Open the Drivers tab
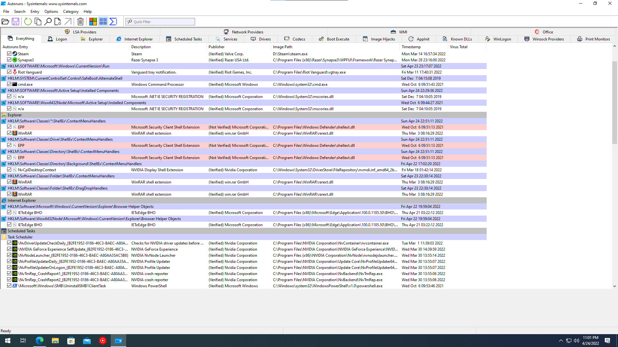The image size is (618, 347). click(x=261, y=39)
